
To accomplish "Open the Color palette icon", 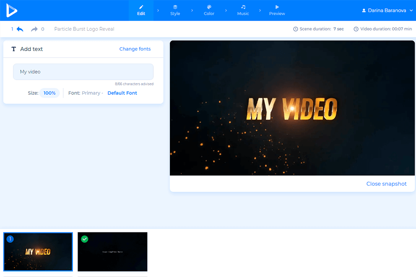I will 209,7.
